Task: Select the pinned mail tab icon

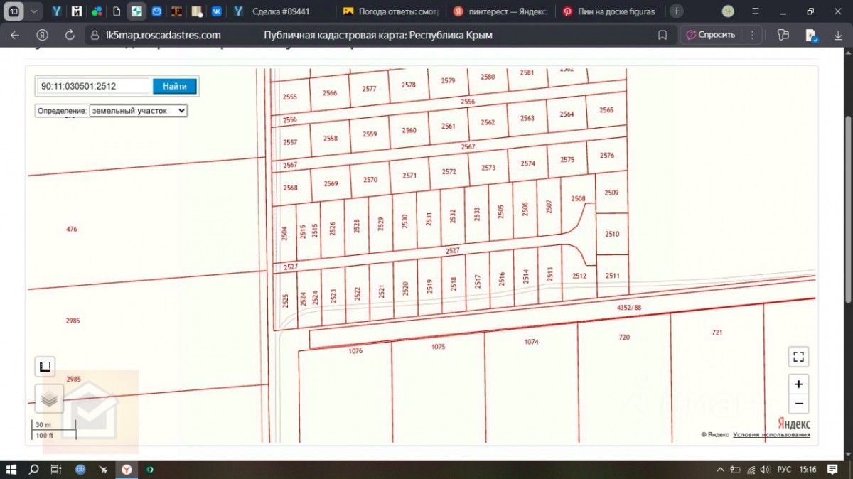Action: click(x=156, y=11)
